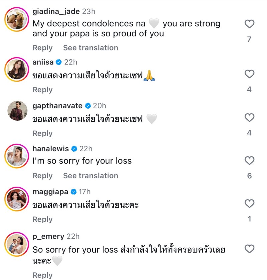See translation of giadina_jade's comment
The width and height of the screenshot is (267, 280).
coord(90,48)
